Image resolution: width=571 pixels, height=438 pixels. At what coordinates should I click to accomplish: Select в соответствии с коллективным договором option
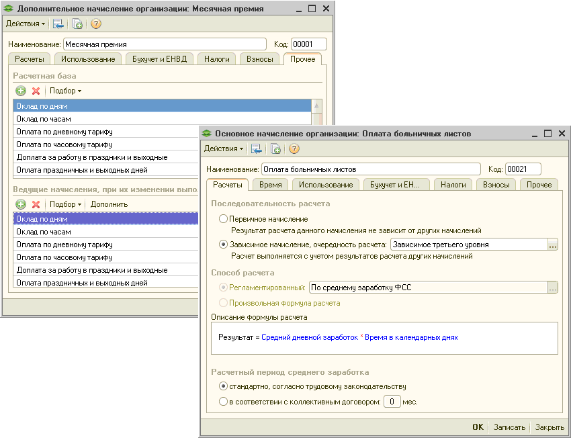click(223, 402)
